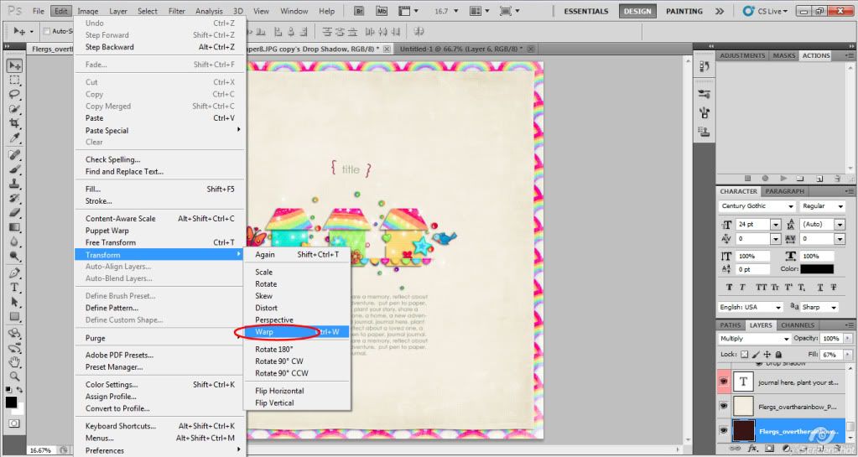The height and width of the screenshot is (457, 858).
Task: Open the Century Gothic font family dropdown
Action: (x=757, y=206)
